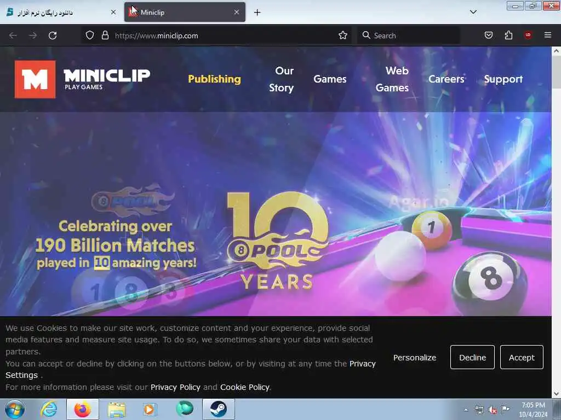
Task: Open the Privacy Policy link
Action: [x=175, y=387]
